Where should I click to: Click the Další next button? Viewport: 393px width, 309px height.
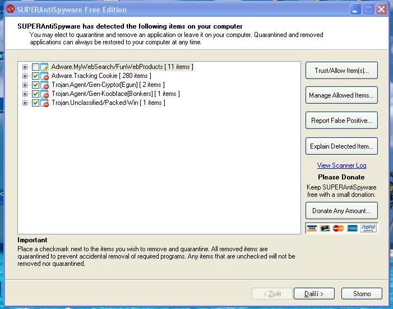(x=314, y=293)
